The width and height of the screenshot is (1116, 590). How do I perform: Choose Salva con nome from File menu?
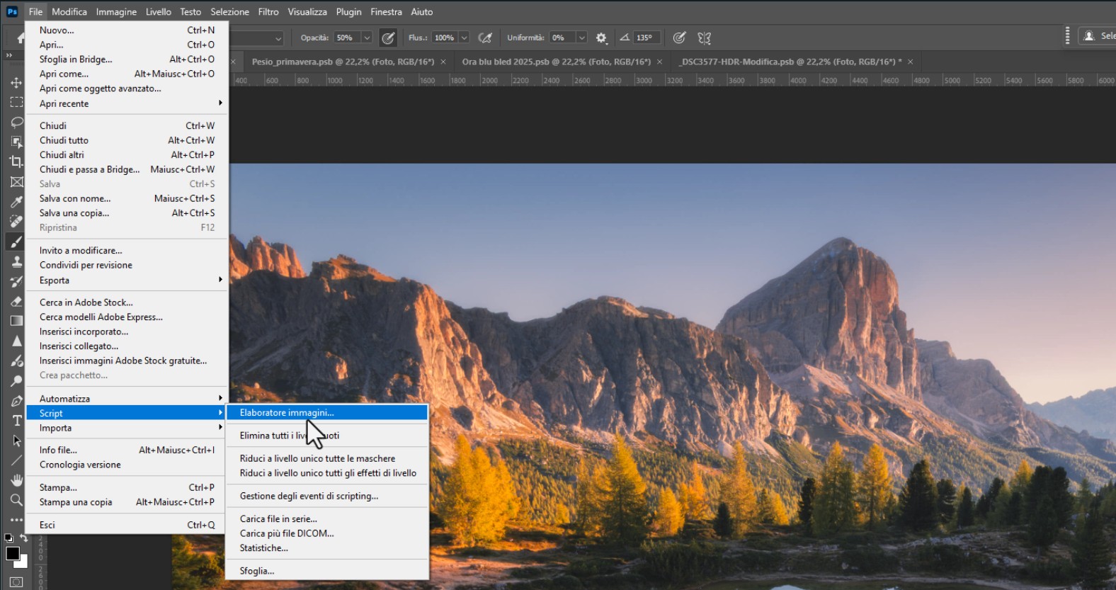pos(75,198)
